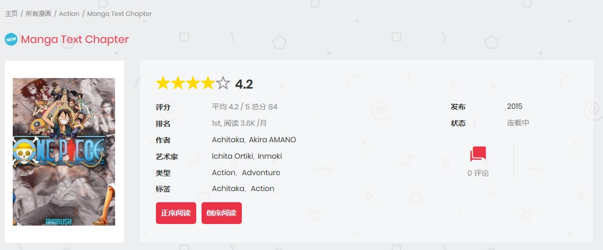Select the Adventure genre link
Screen dimensions: 603x250
click(x=261, y=173)
